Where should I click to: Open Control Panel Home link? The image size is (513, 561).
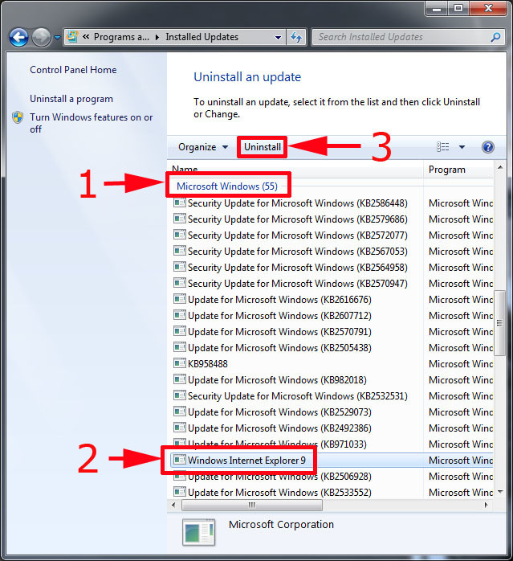click(73, 70)
